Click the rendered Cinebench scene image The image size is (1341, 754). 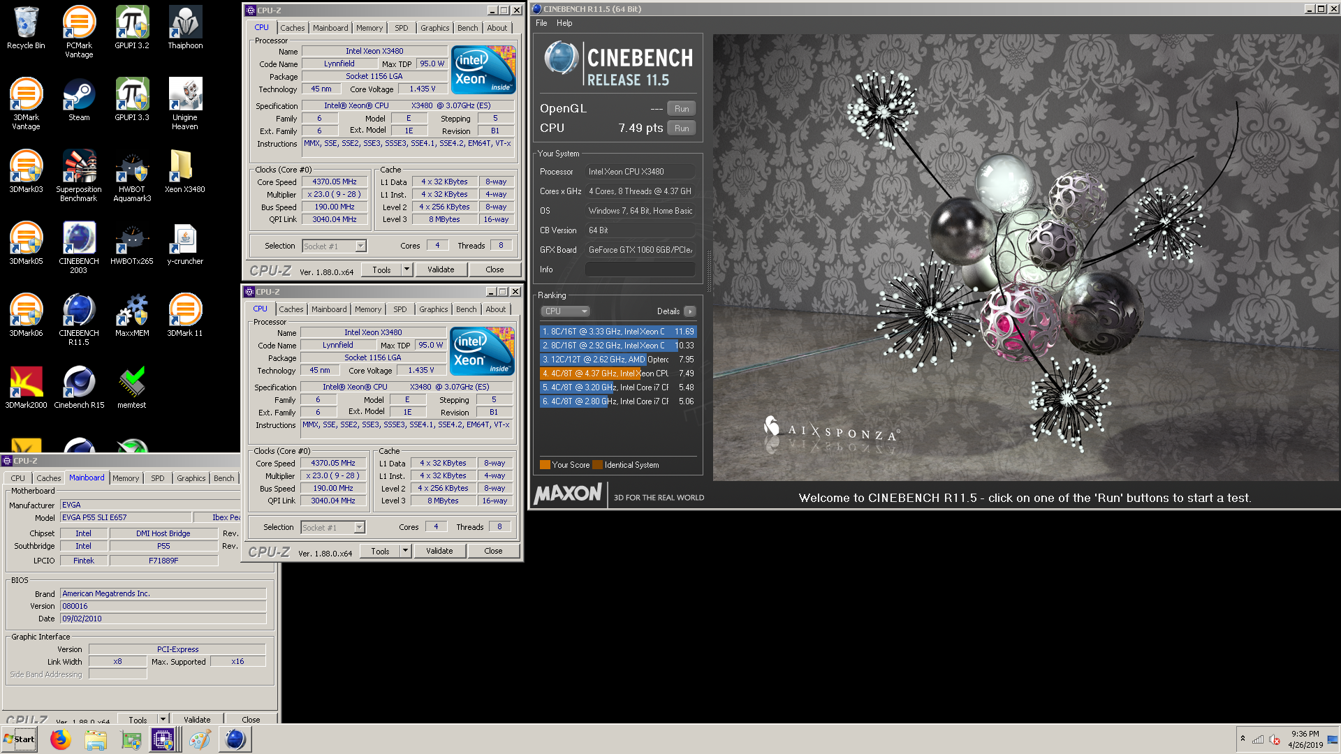pyautogui.click(x=1025, y=257)
